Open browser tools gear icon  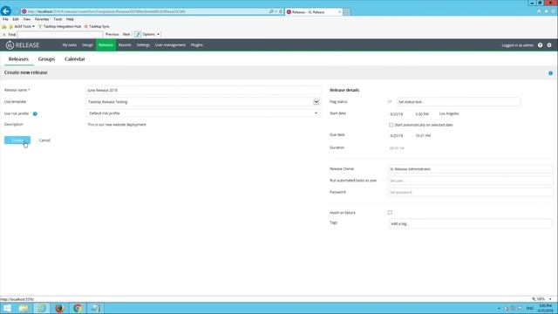point(554,11)
